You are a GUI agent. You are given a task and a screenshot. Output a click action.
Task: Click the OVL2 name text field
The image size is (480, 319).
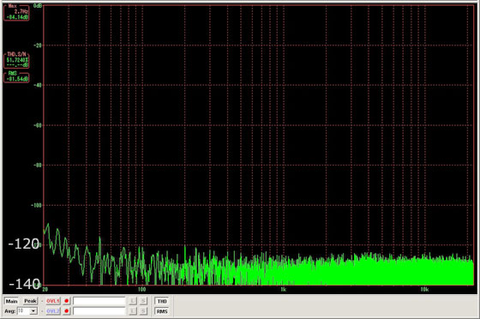(99, 311)
